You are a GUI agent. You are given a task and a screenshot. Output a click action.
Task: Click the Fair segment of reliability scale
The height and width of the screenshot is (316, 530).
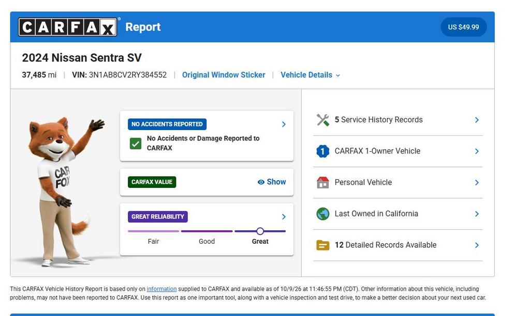[x=153, y=231]
